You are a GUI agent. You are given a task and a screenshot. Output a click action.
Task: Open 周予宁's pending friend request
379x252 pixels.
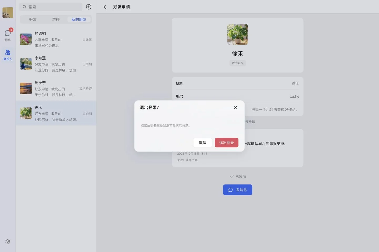(x=56, y=88)
